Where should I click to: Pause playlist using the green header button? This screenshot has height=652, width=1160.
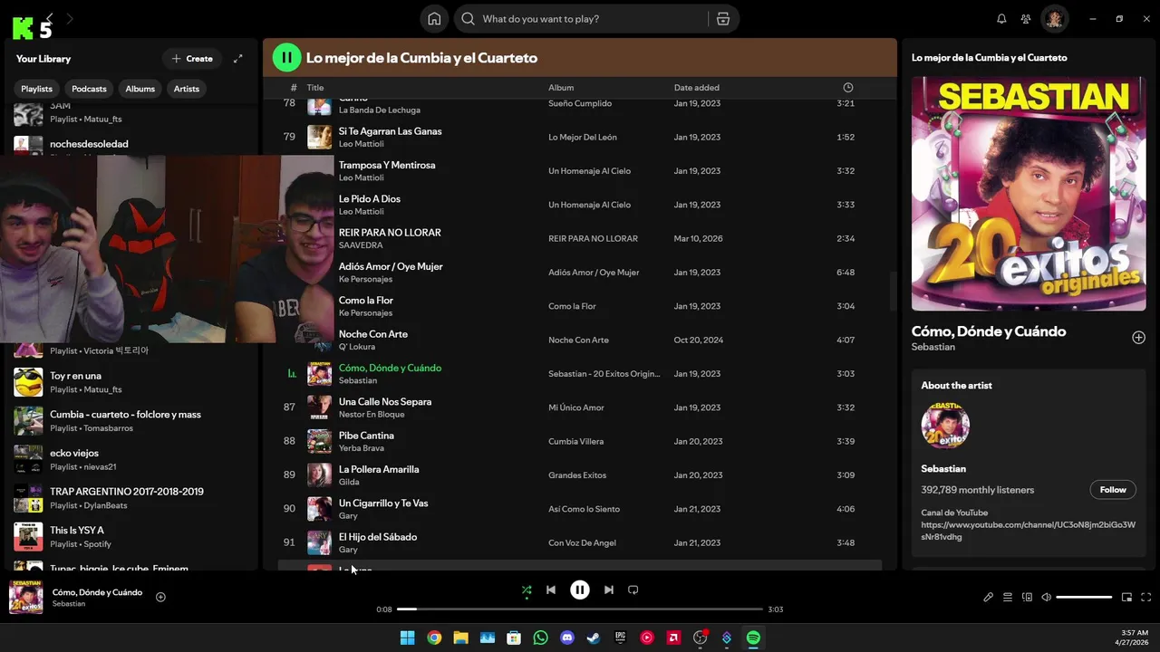pyautogui.click(x=286, y=57)
